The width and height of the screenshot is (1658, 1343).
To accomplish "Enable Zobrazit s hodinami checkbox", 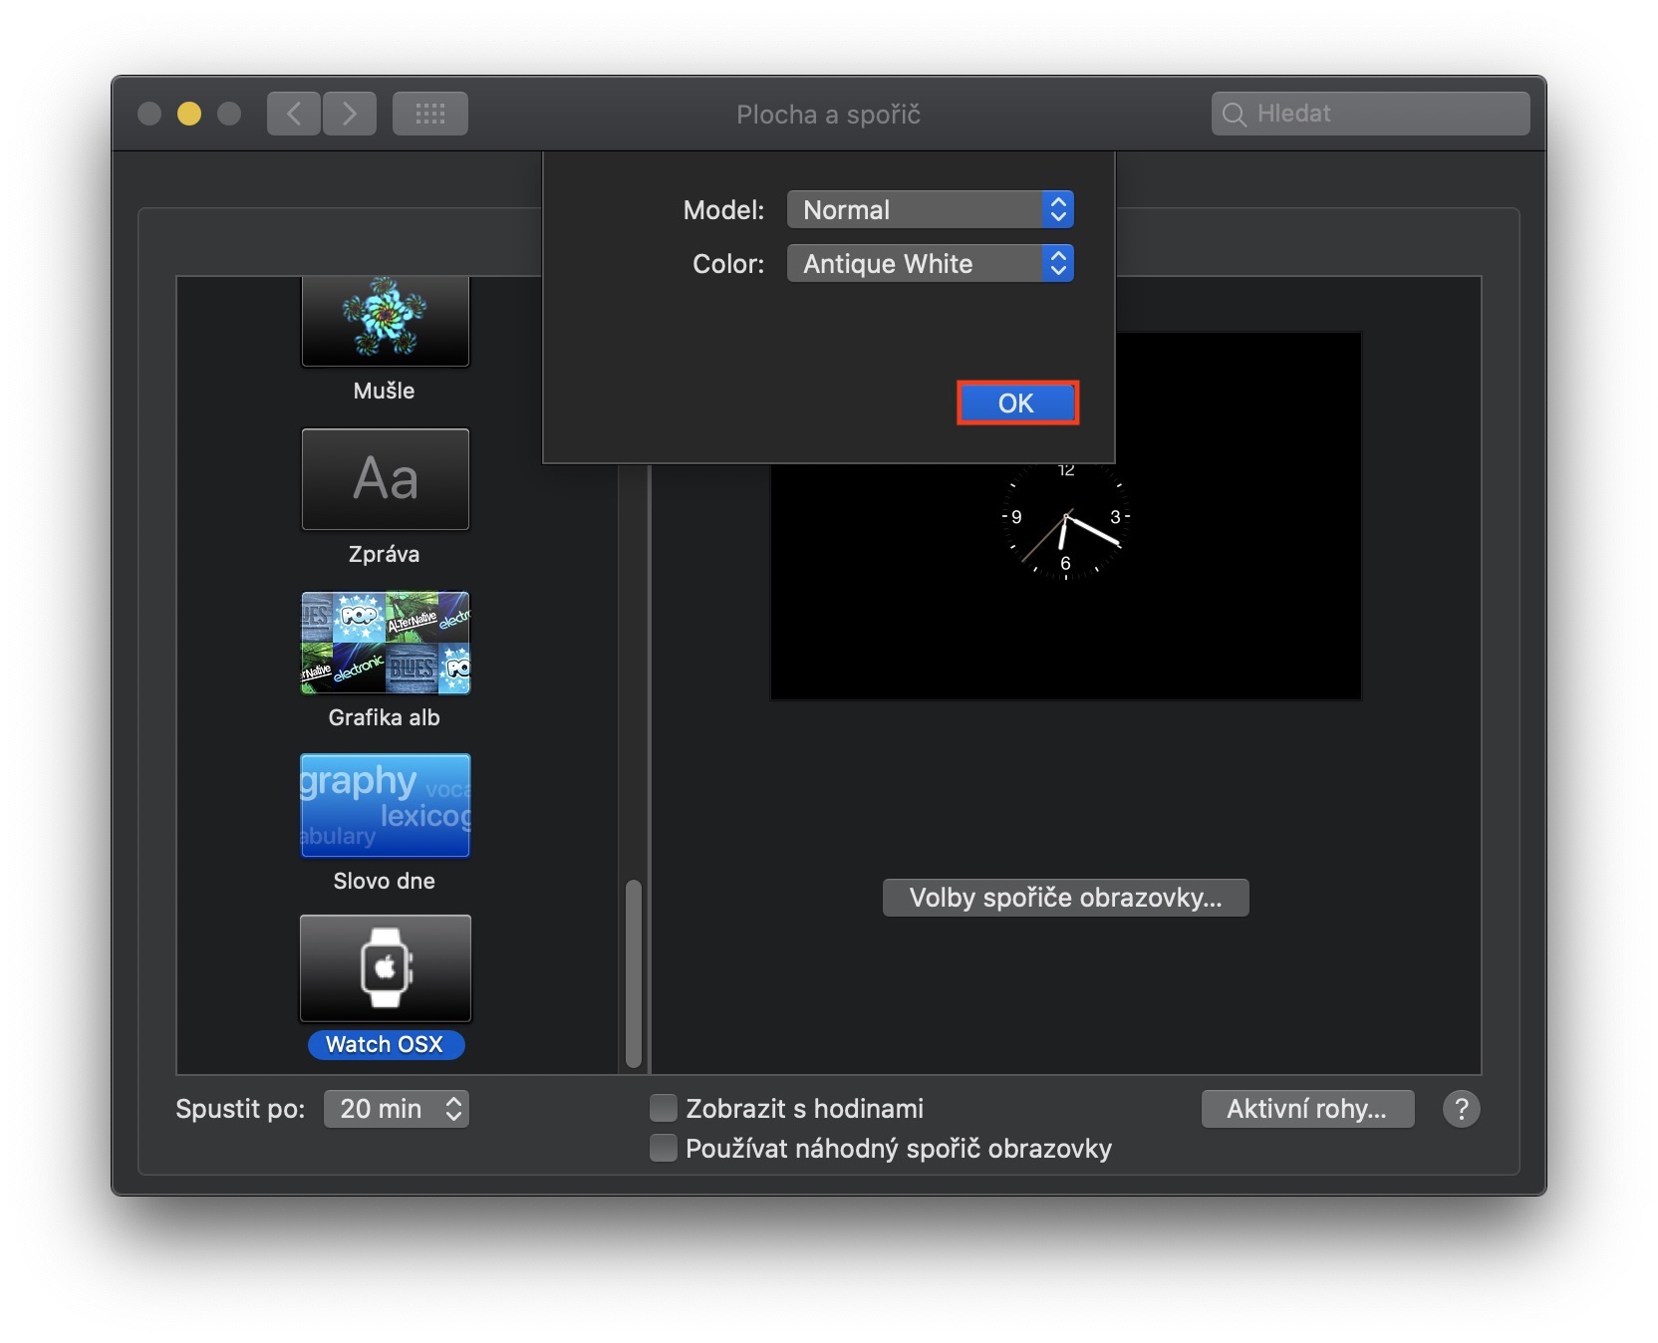I will click(664, 1108).
